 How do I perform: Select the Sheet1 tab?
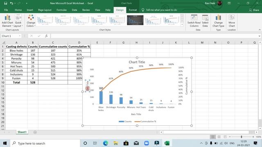point(22,132)
